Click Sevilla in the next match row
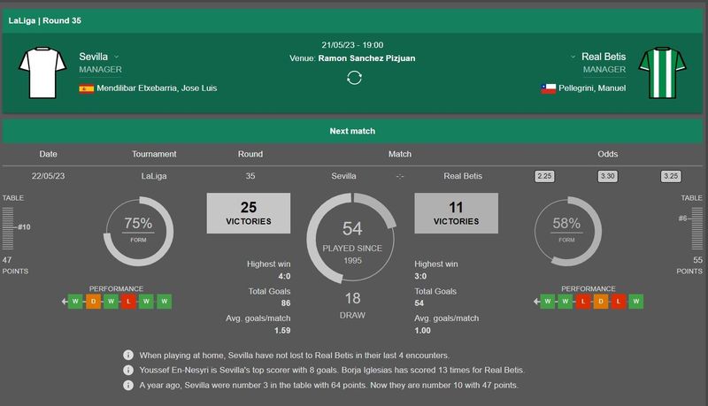The width and height of the screenshot is (708, 406). point(343,176)
